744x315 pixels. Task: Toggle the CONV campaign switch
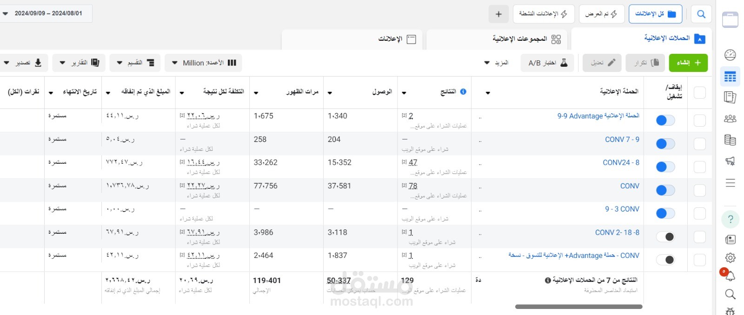click(x=665, y=190)
